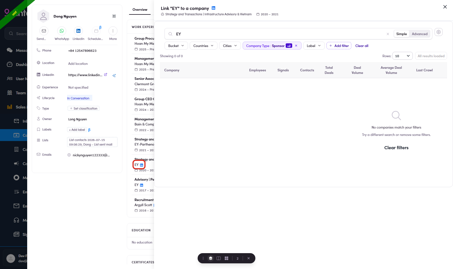The height and width of the screenshot is (269, 453).
Task: Close the Link to company dialog
Action: coord(445,7)
